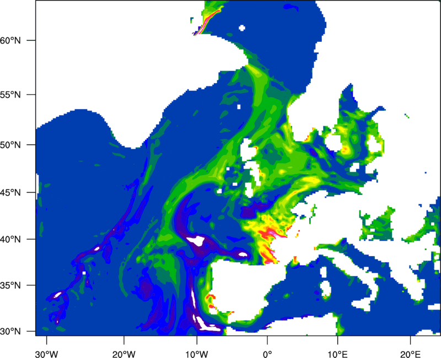Click the 30°W longitude label
Image resolution: width=441 pixels, height=358 pixels.
(46, 354)
